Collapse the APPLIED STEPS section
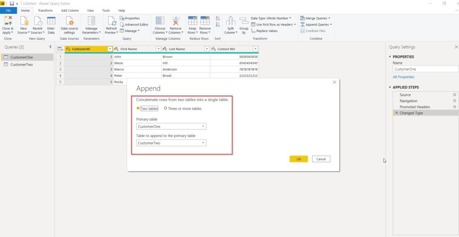Screen dimensions: 459x237 (390, 87)
